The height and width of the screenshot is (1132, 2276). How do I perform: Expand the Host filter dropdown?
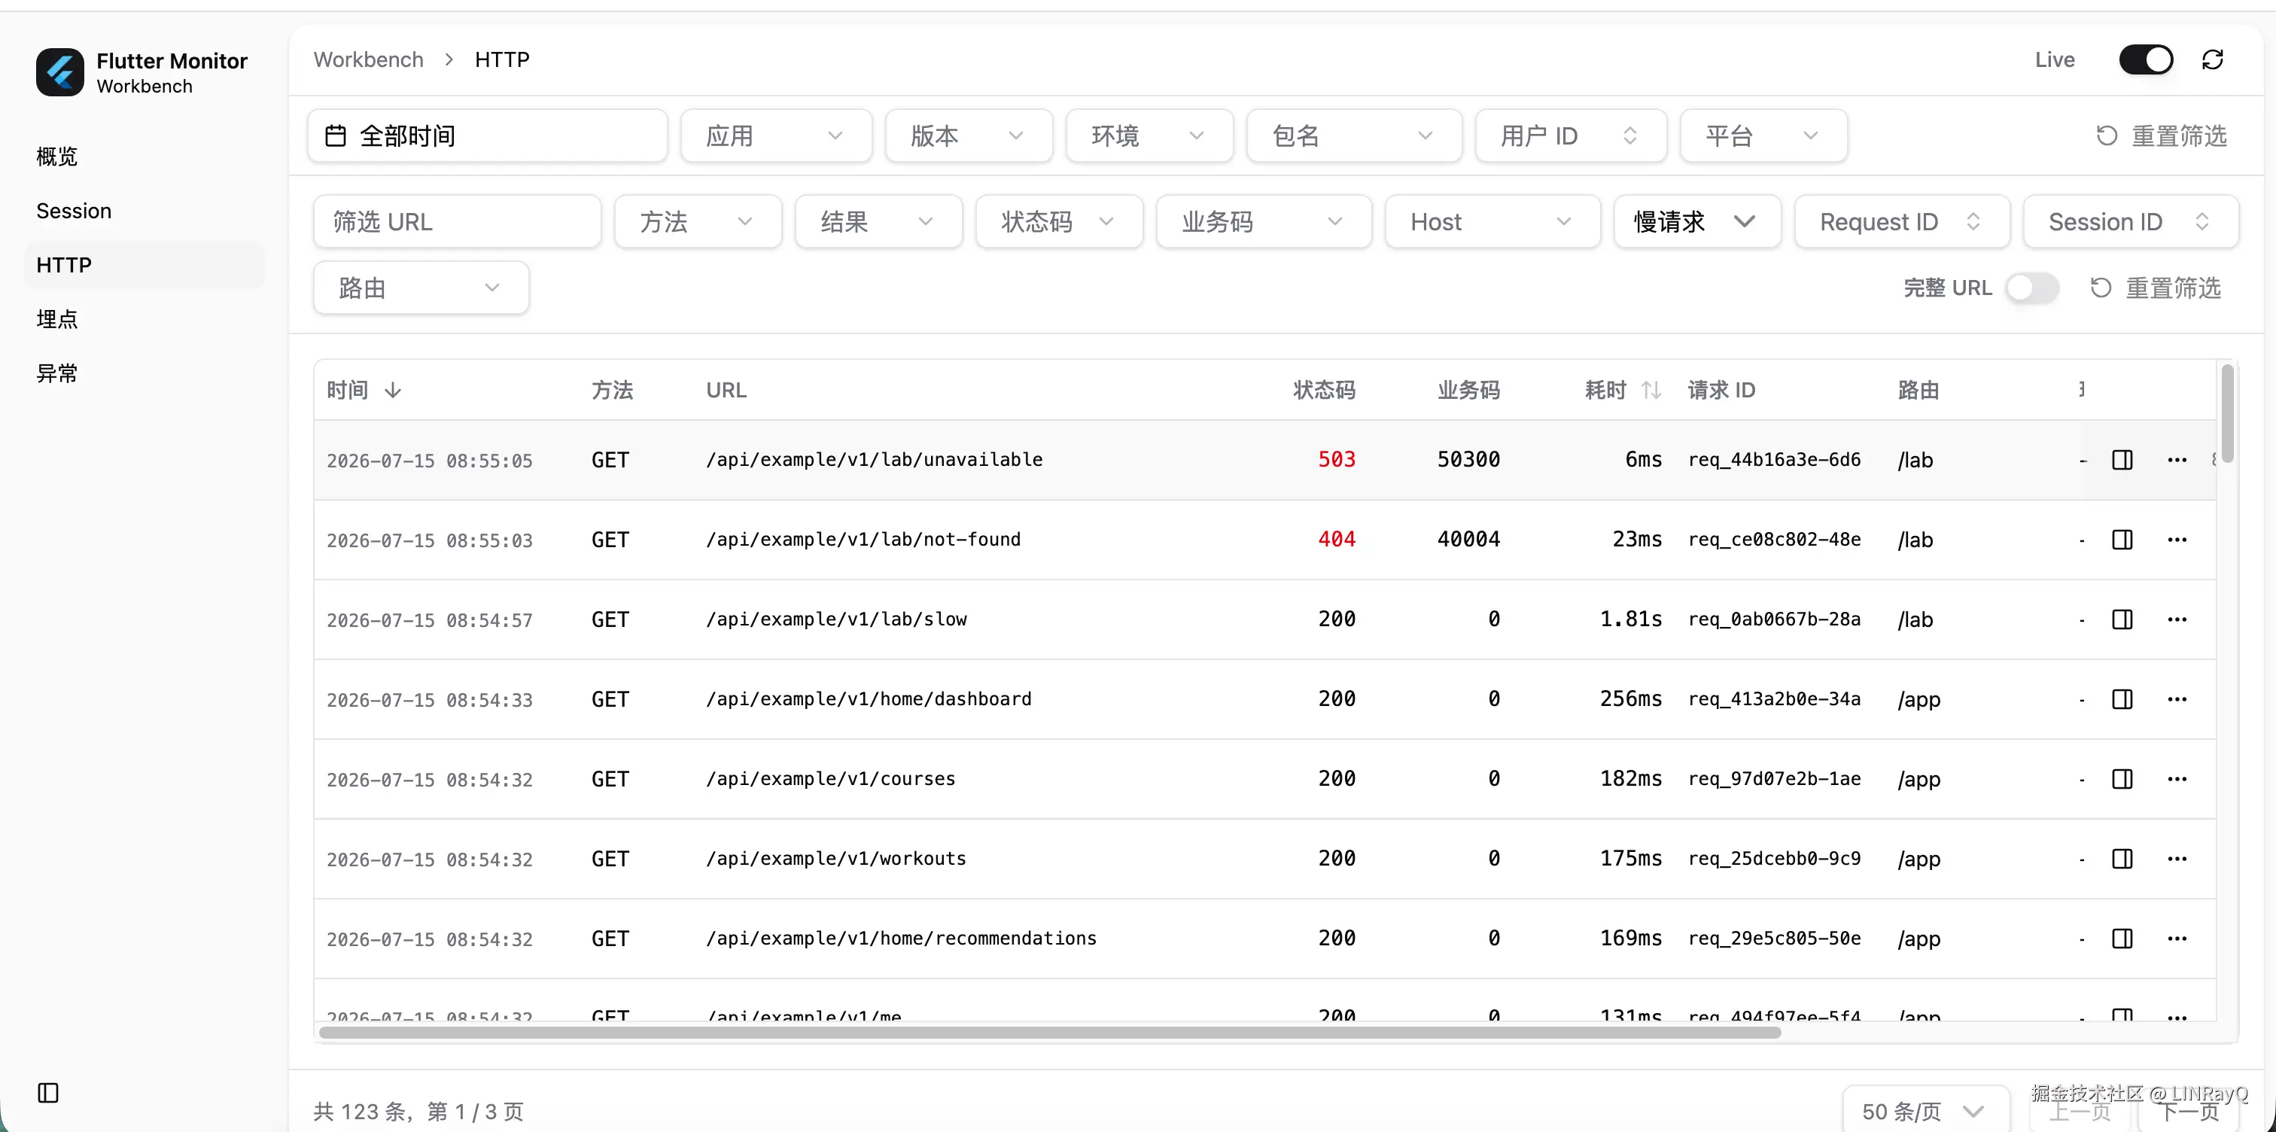coord(1492,222)
